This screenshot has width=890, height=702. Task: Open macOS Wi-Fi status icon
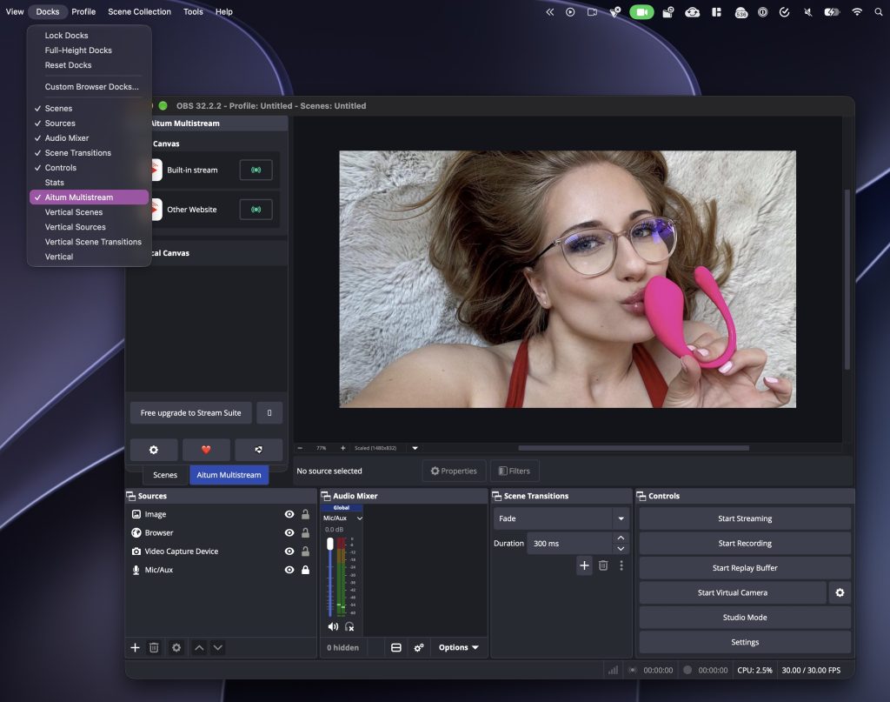pyautogui.click(x=857, y=12)
